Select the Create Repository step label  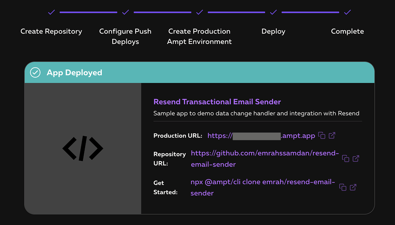coord(51,31)
